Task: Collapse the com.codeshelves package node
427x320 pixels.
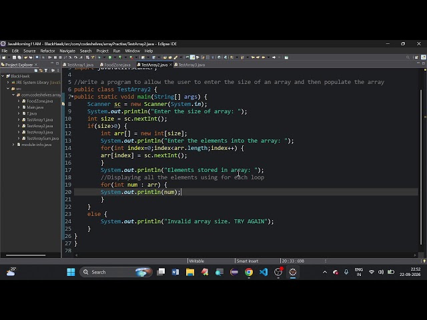Action: 13,95
